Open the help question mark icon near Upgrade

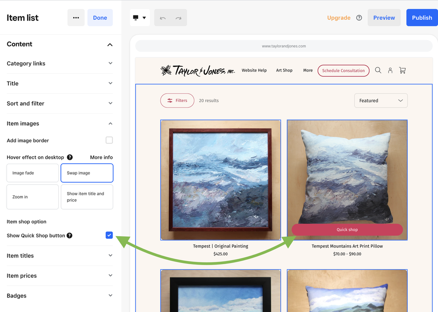(359, 18)
